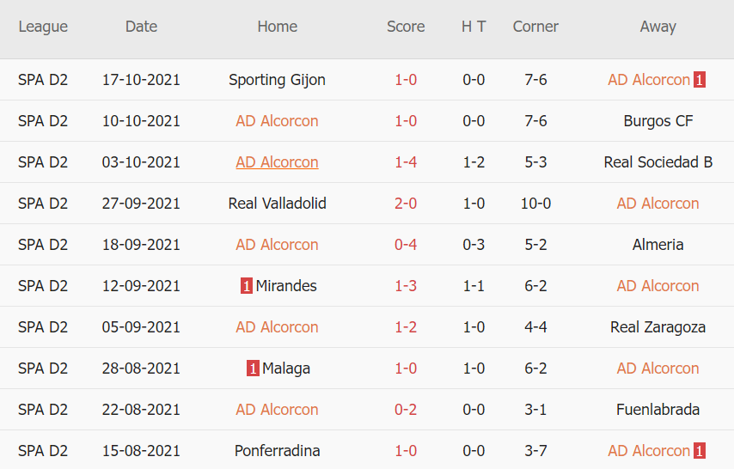Open the Burgos CF team link

click(658, 121)
